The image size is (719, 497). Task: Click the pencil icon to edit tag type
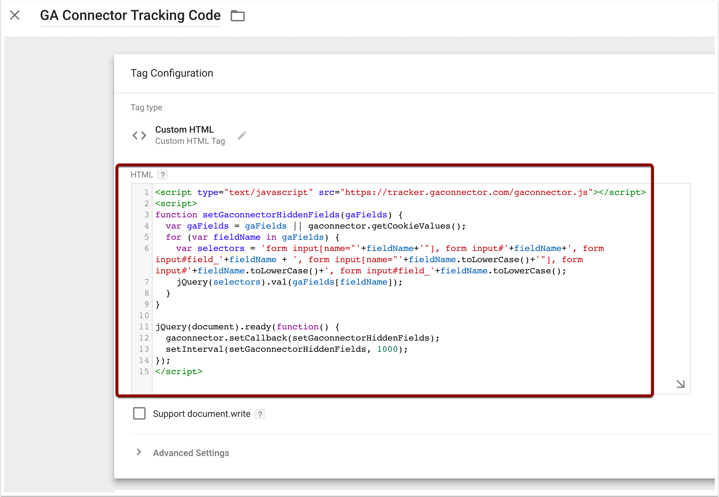242,135
